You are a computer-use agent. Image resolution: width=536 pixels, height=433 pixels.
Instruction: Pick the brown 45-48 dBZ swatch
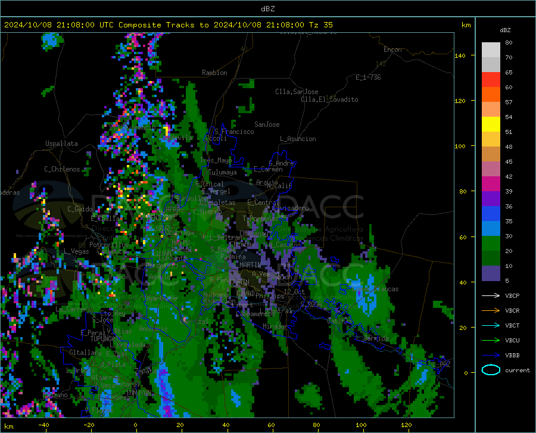click(x=491, y=154)
